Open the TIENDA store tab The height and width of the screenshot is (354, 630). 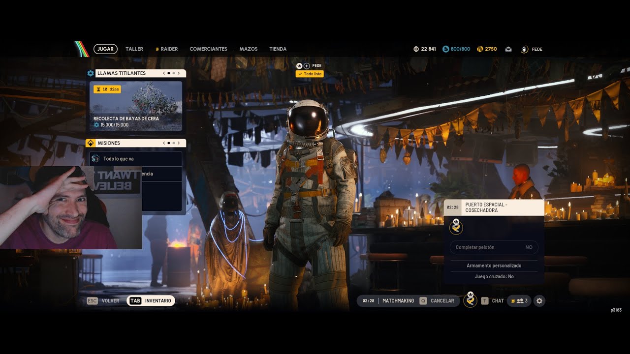click(278, 49)
